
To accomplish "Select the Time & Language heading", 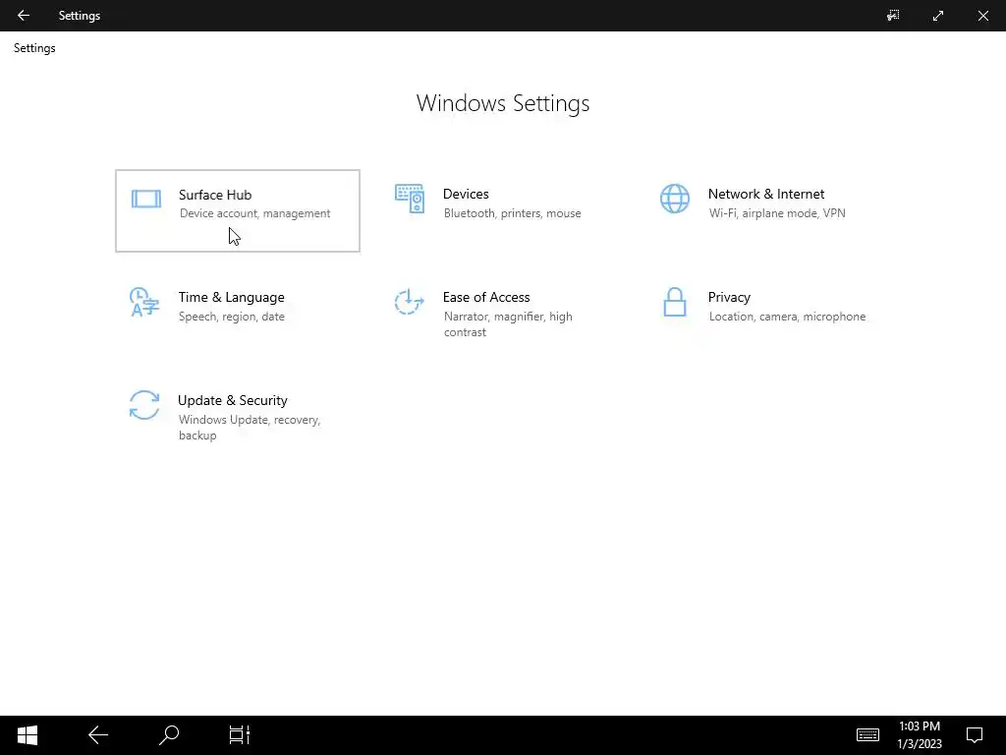I will (x=231, y=297).
